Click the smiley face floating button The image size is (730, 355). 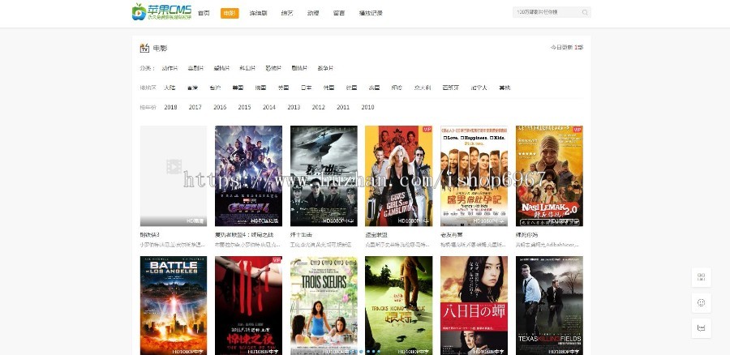[x=701, y=303]
